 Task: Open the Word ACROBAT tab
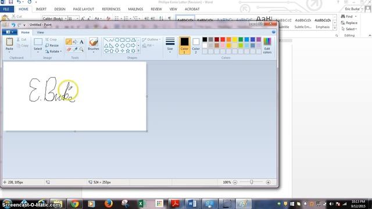pos(192,9)
